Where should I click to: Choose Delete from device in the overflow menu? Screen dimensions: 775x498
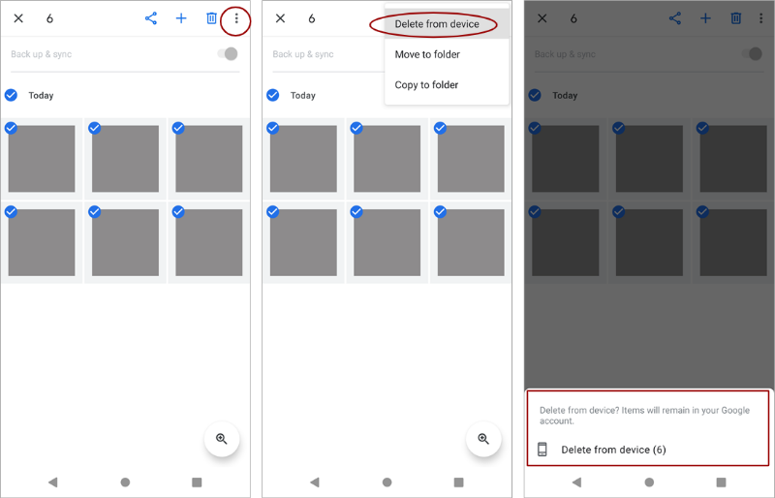(x=447, y=24)
